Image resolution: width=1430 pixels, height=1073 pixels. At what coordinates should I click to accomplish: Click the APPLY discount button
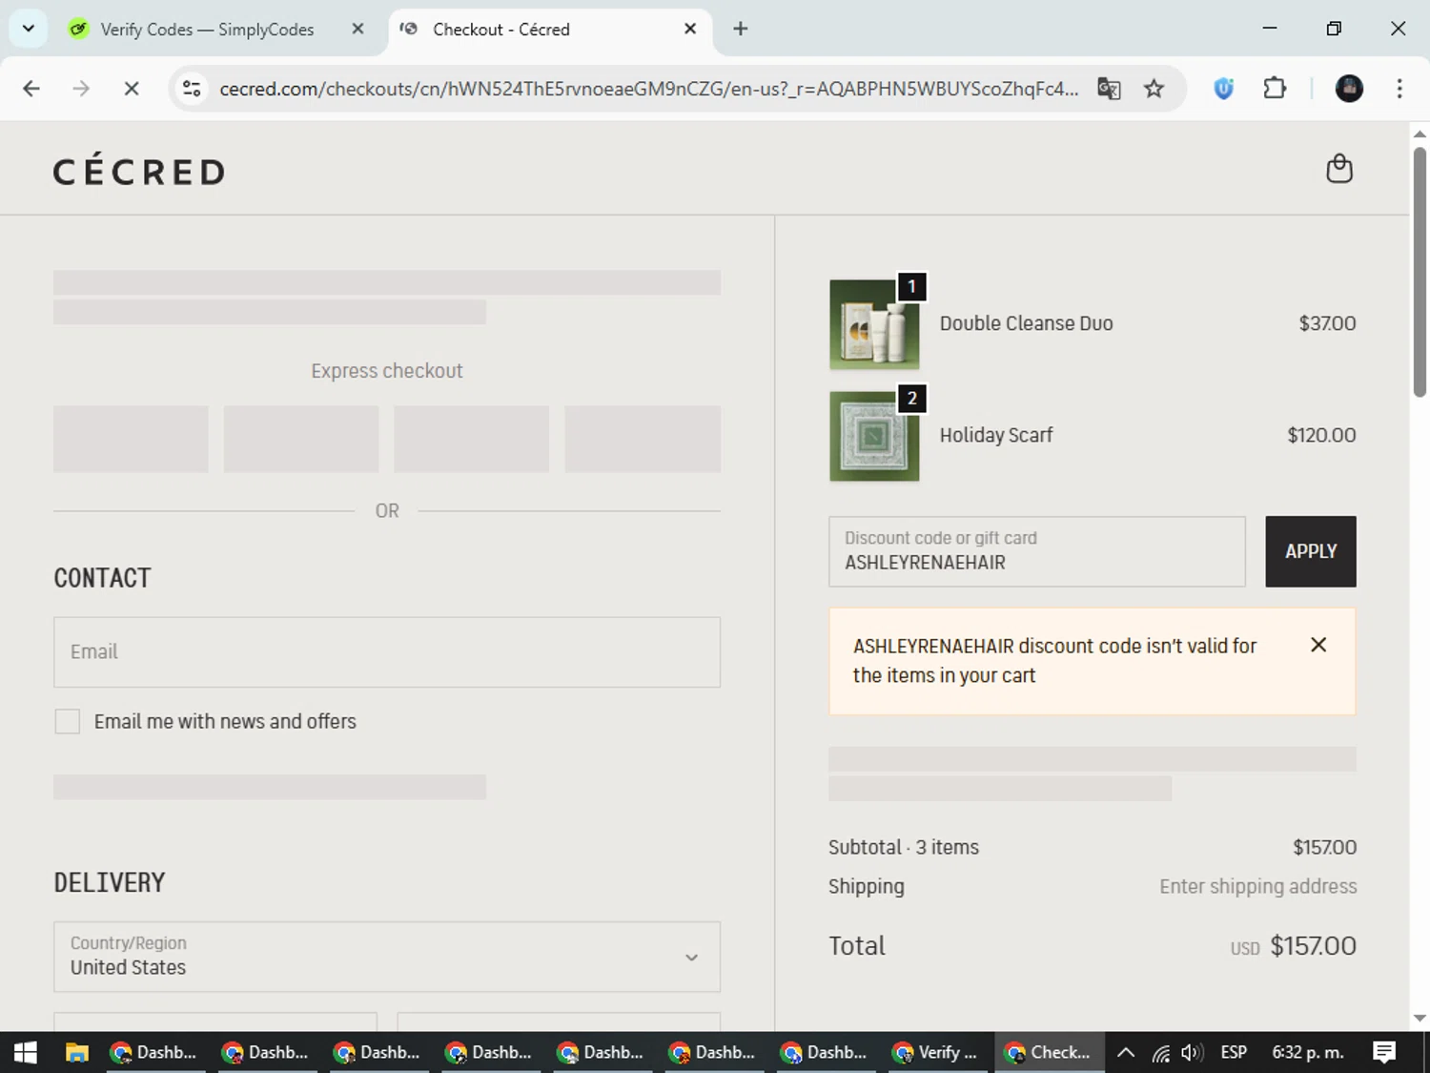(x=1311, y=551)
